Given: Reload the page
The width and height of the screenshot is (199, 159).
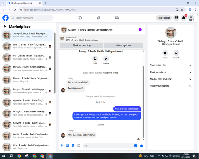Looking at the screenshot, I should (x=15, y=10).
